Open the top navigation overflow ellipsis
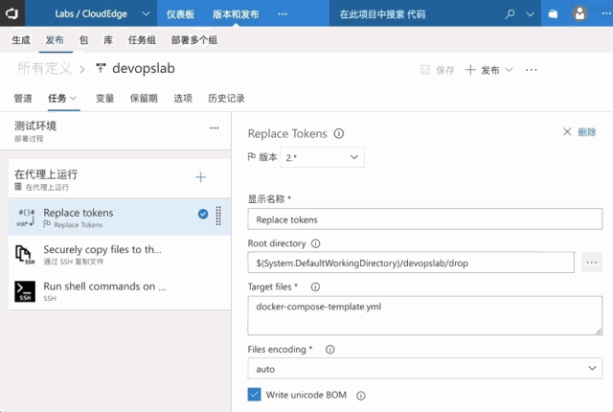The height and width of the screenshot is (412, 613). tap(283, 14)
